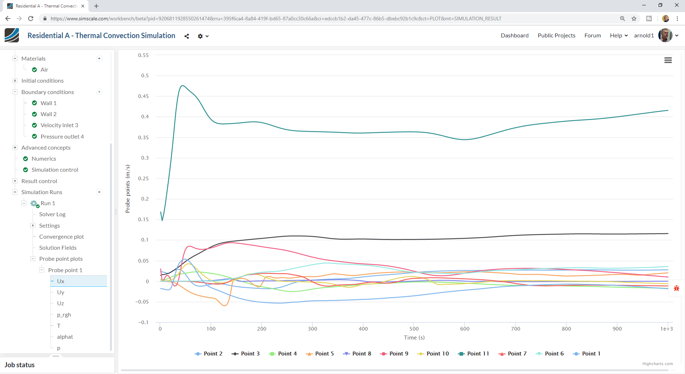Select the Uy probe result

click(61, 292)
